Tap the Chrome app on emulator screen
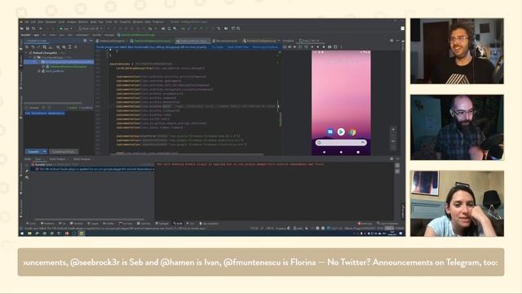Image resolution: width=522 pixels, height=294 pixels. 352,132
